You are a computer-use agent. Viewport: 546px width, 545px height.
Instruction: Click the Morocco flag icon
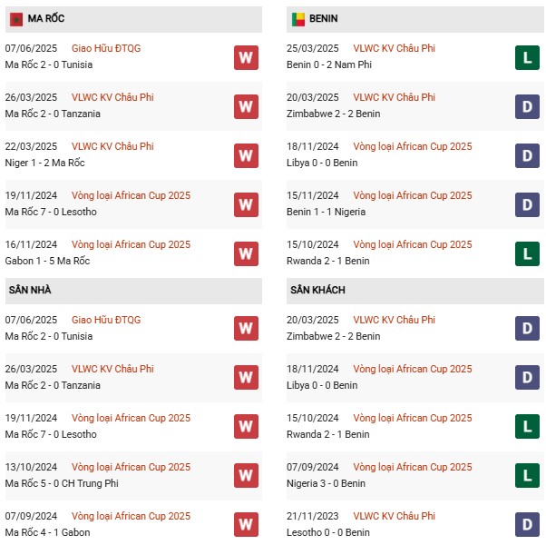coord(16,19)
